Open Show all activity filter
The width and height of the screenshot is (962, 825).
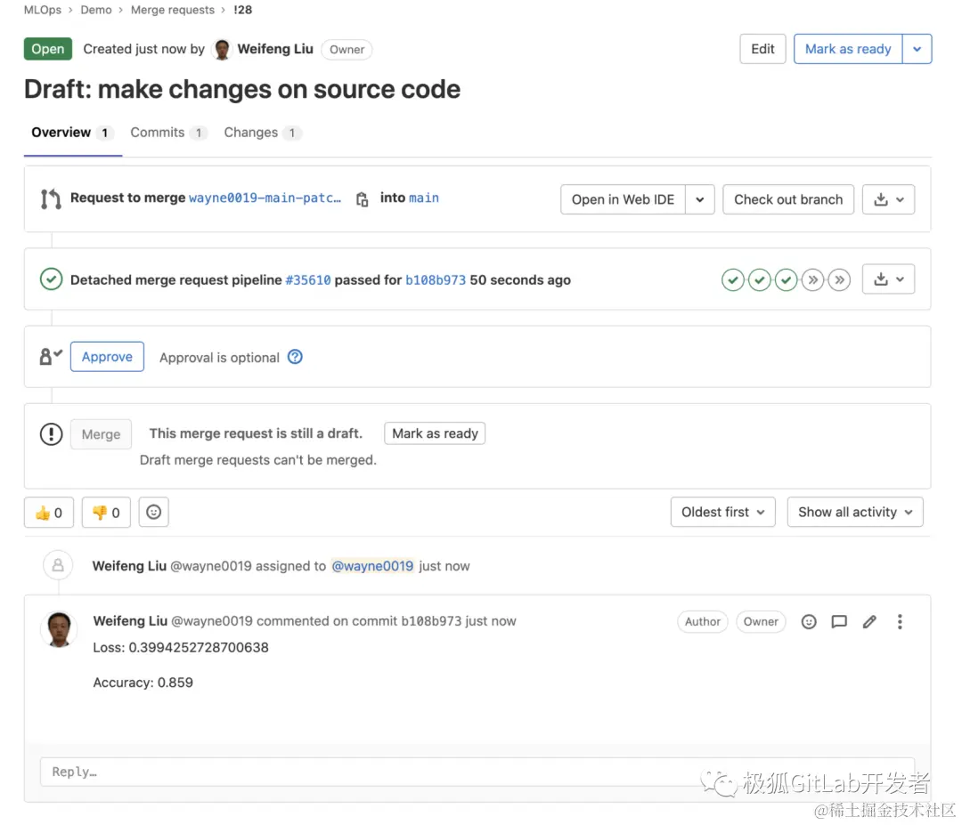coord(854,513)
